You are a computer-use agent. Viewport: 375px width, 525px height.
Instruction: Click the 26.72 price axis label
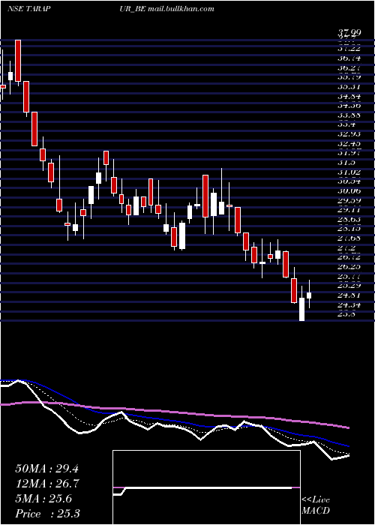[349, 257]
